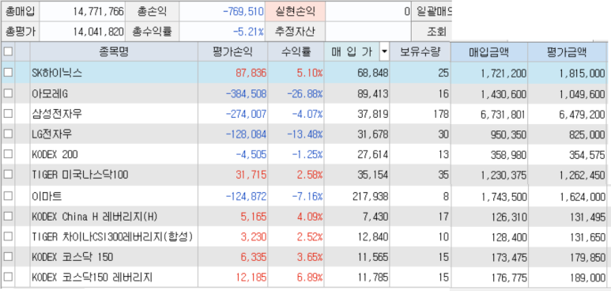Select the KODEX 코스닥150 레버리지 name
Screen dimensions: 611x291
click(92, 277)
